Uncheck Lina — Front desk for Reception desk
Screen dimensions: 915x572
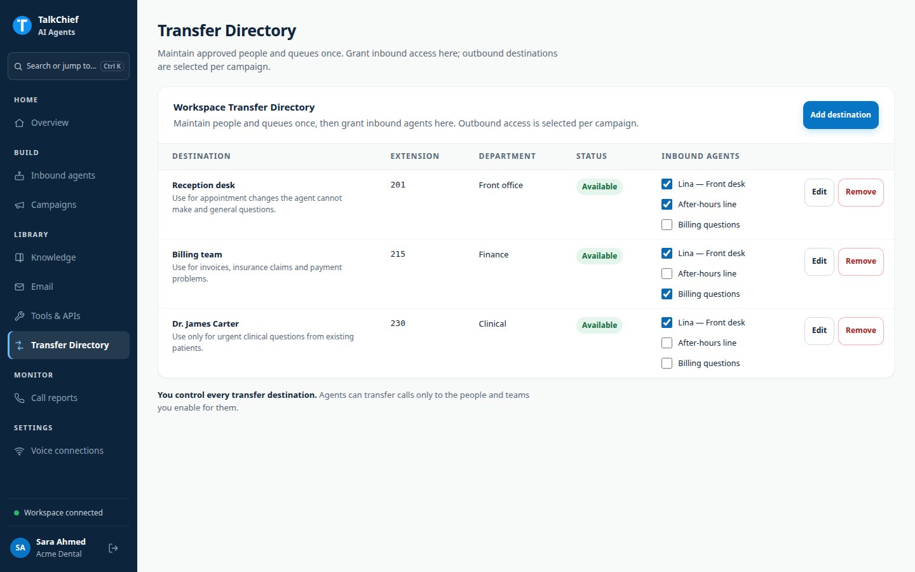tap(667, 184)
